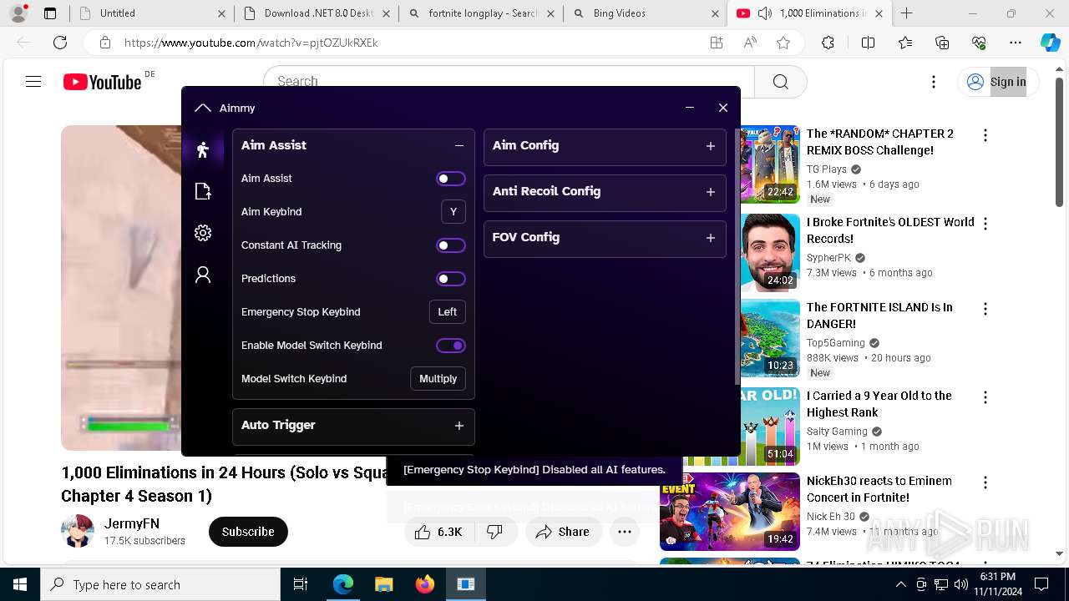
Task: Toggle the Predictions switch
Action: (x=451, y=279)
